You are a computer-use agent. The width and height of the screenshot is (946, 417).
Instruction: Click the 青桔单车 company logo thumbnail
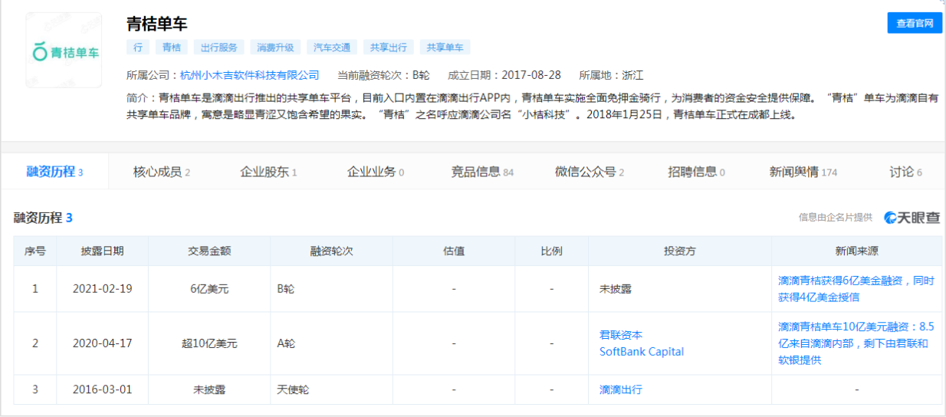(64, 50)
